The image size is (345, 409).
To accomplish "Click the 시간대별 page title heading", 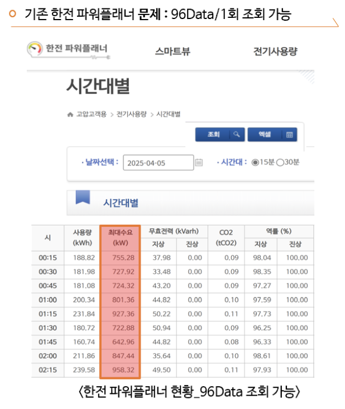I will coord(98,86).
